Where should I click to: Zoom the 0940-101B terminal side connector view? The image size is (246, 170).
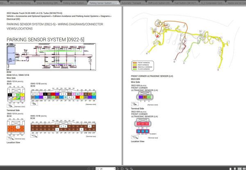(34, 136)
